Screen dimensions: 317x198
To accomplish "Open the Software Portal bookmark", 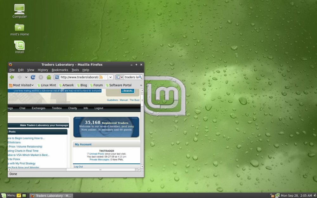I will (119, 85).
